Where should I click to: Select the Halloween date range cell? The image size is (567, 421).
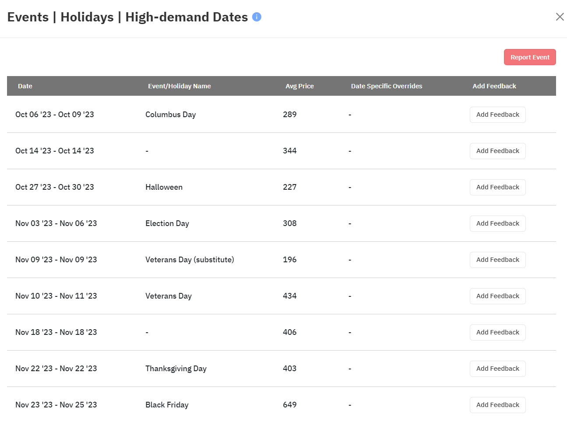click(55, 187)
